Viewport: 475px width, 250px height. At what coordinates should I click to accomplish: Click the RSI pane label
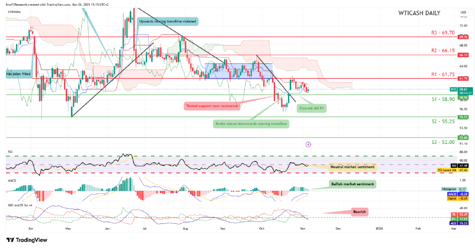pyautogui.click(x=10, y=152)
